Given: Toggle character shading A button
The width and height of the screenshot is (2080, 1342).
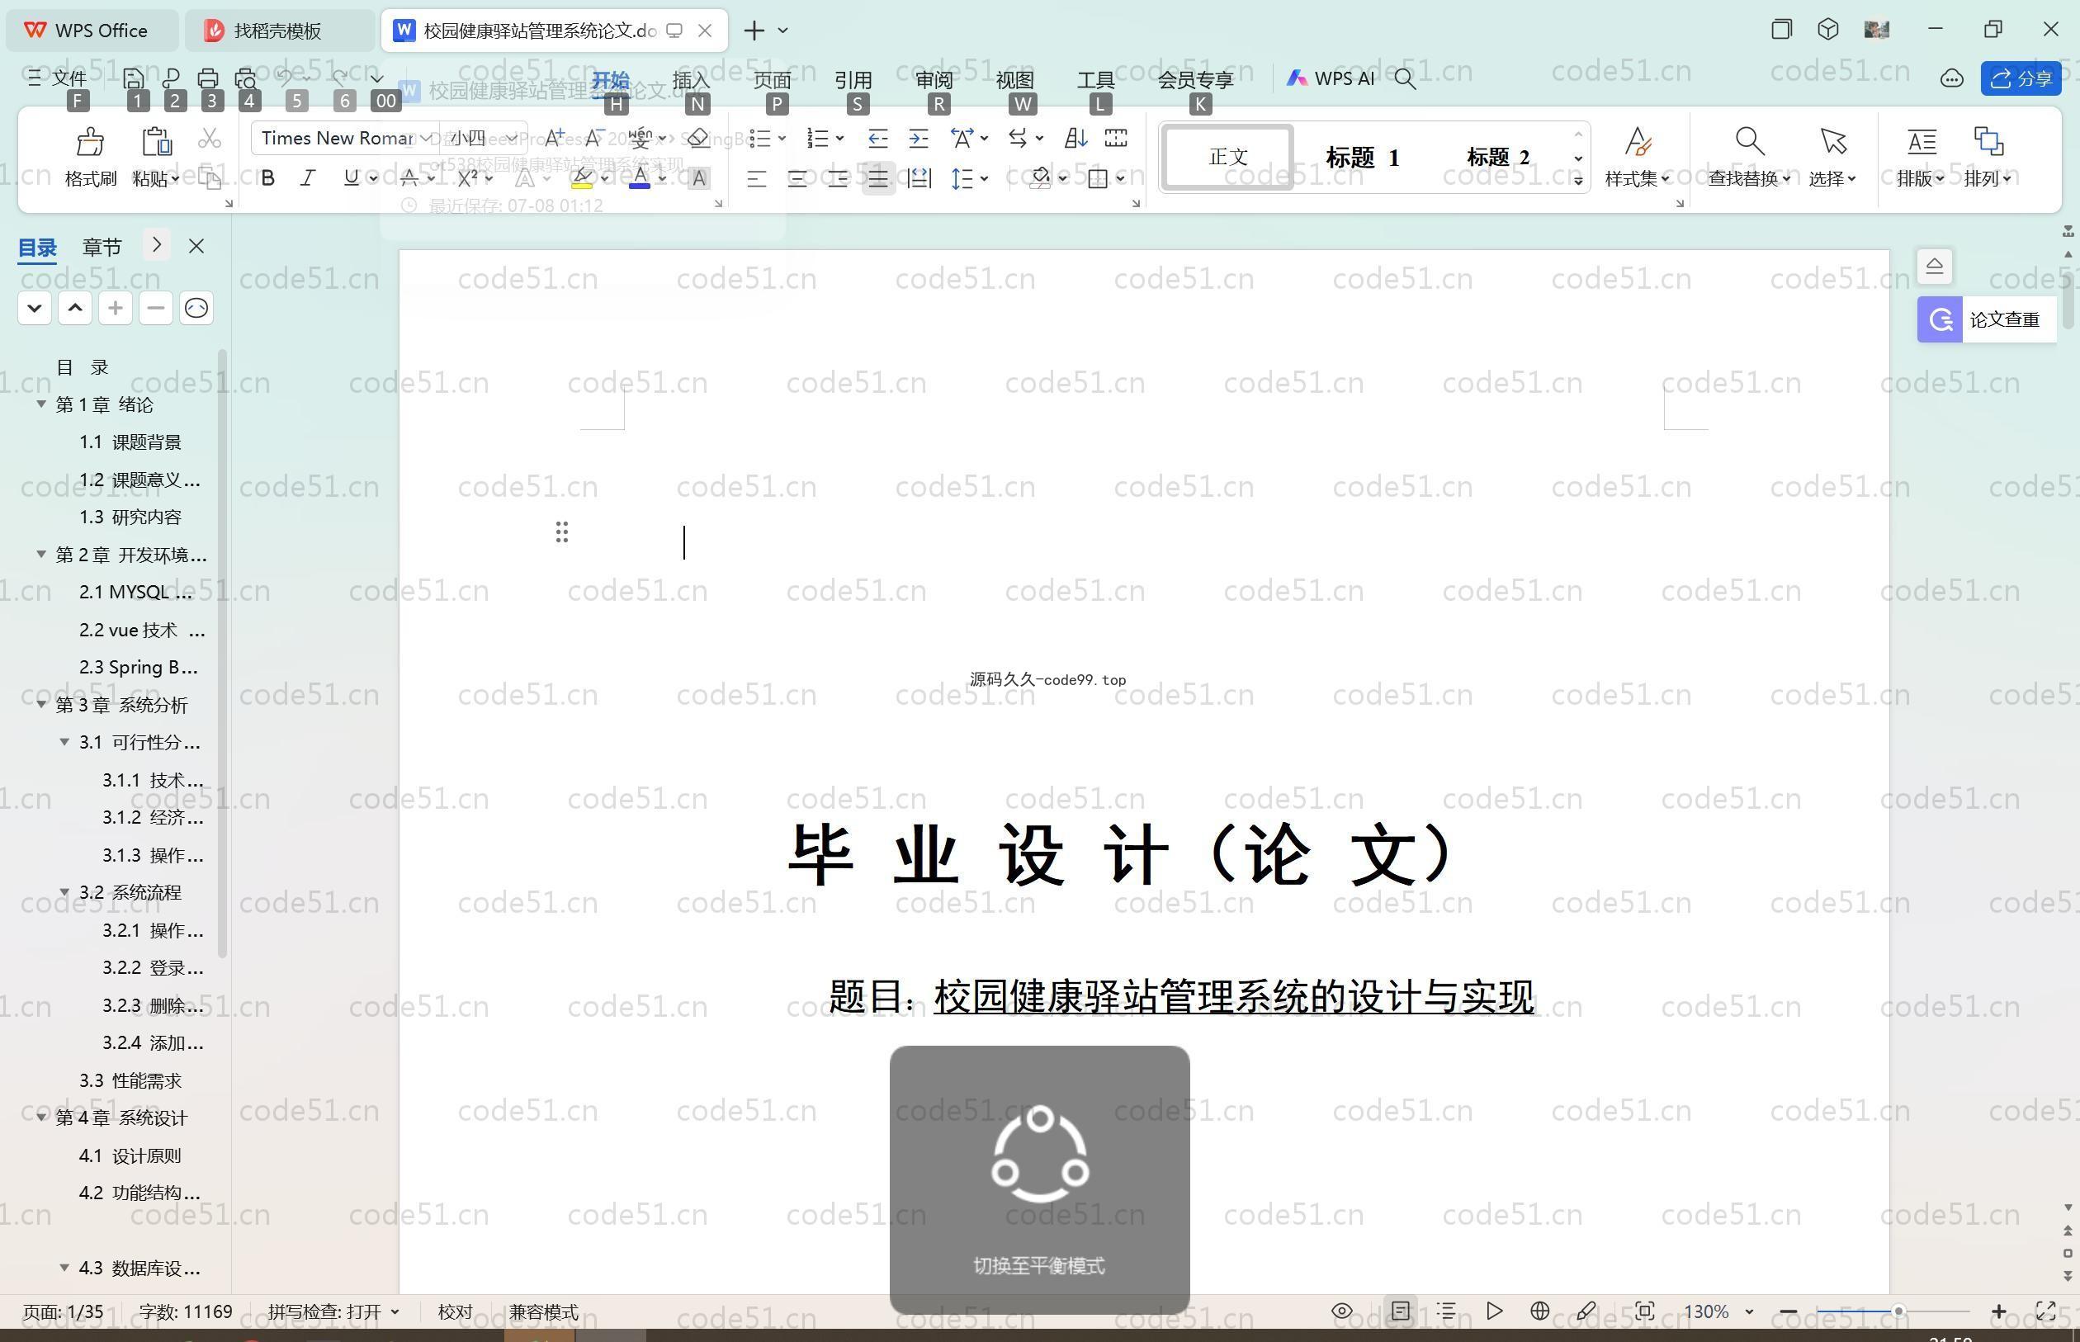Looking at the screenshot, I should click(x=698, y=178).
